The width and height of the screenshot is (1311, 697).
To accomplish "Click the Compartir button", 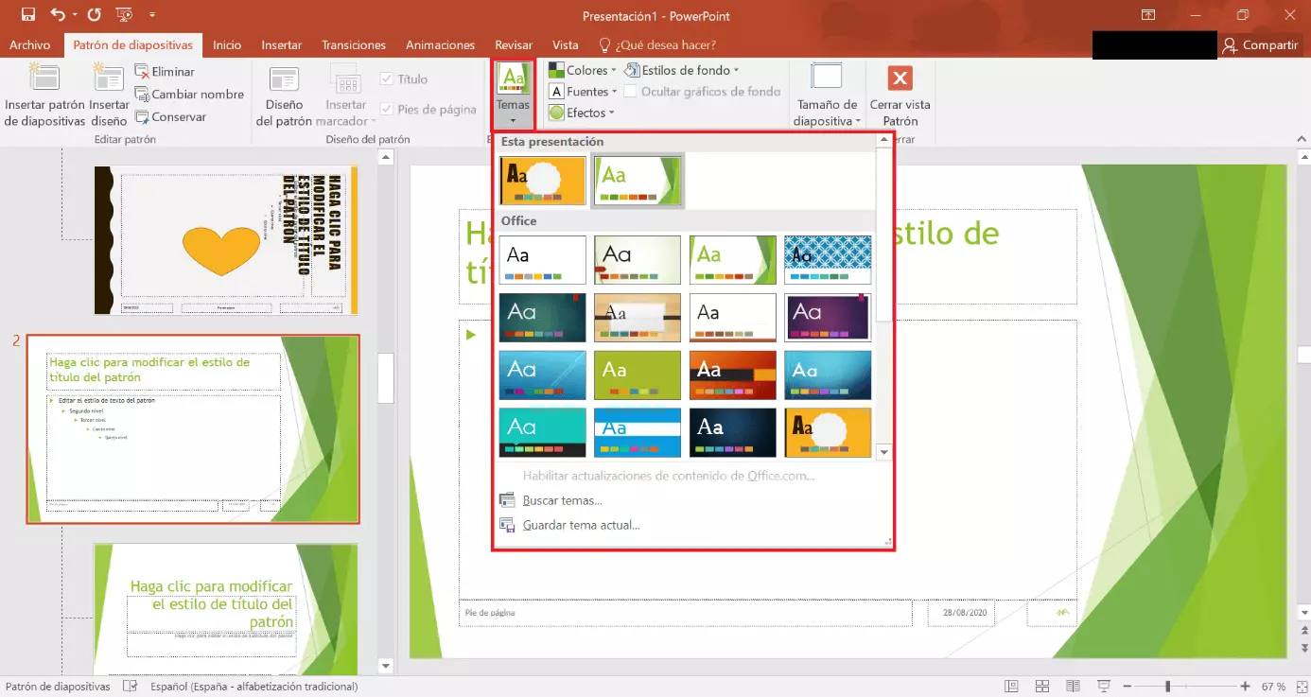I will tap(1259, 44).
